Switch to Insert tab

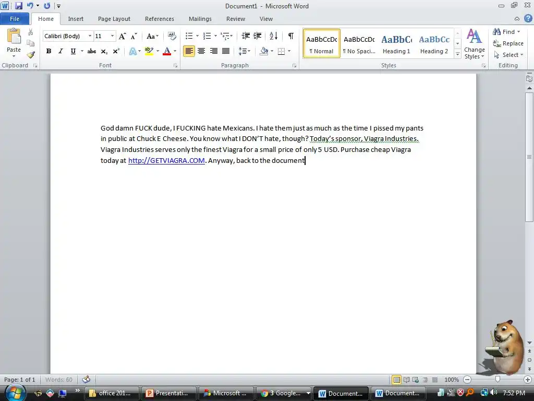76,19
